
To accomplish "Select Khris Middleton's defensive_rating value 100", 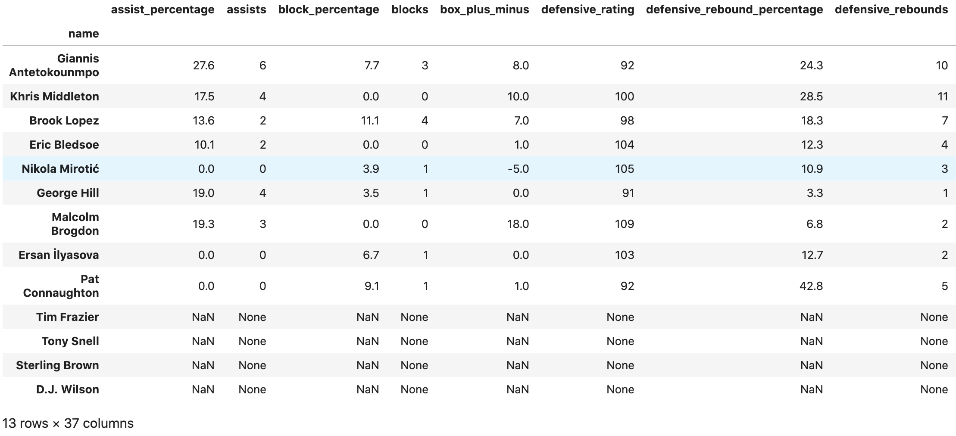I will coord(625,97).
